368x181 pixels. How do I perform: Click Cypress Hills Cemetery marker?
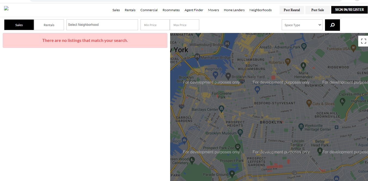pos(342,102)
